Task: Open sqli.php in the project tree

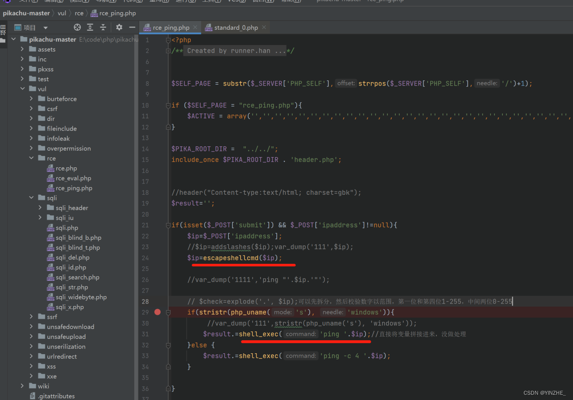Action: click(x=67, y=228)
